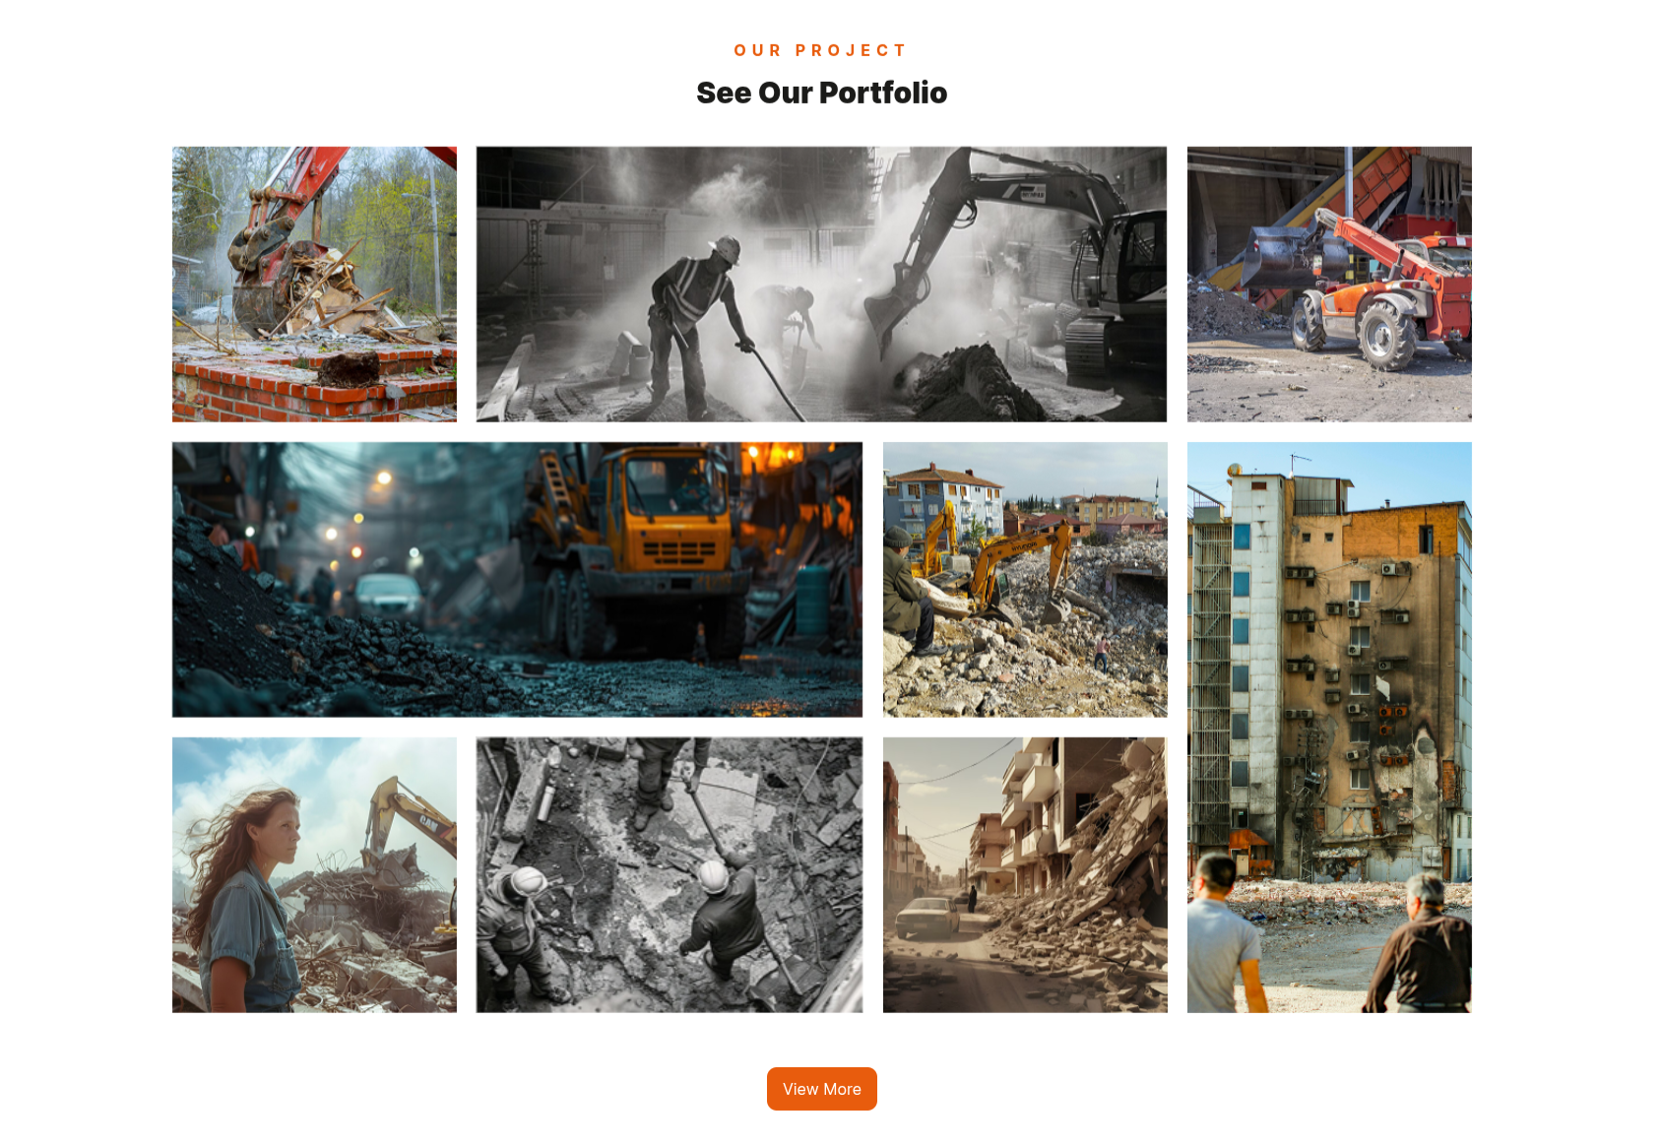Click the orange truck's front grille

coord(679,549)
